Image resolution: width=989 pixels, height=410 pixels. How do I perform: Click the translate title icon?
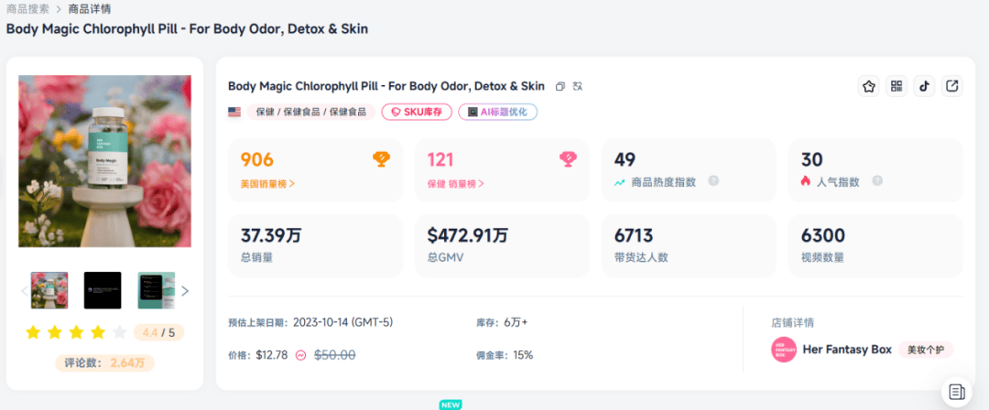578,86
